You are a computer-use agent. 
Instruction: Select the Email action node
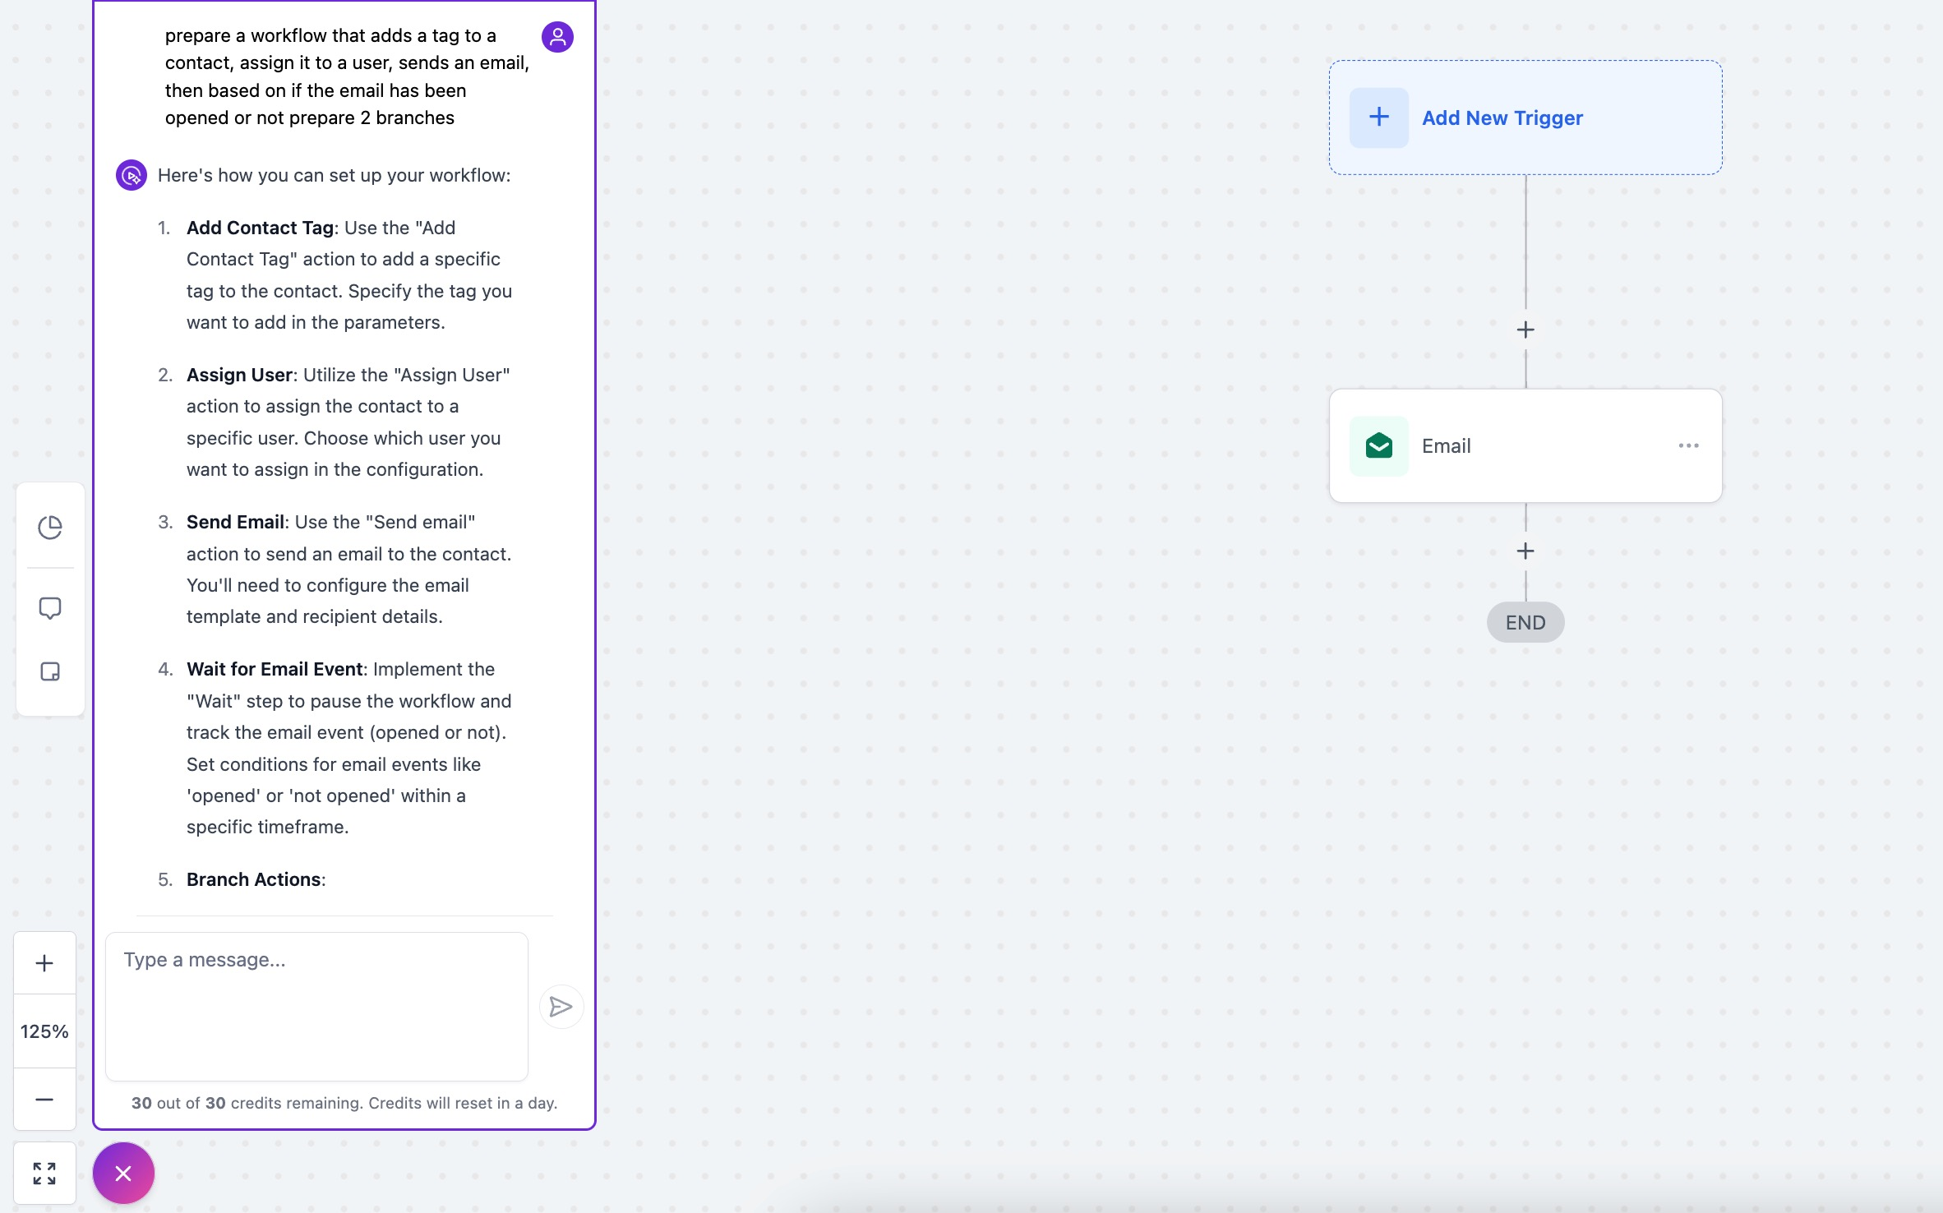[x=1525, y=445]
